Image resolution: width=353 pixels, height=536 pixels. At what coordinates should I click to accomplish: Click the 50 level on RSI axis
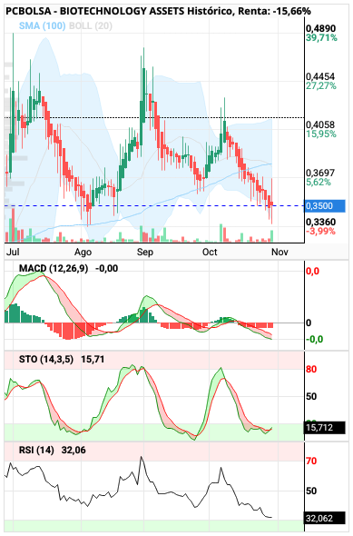pos(311,491)
